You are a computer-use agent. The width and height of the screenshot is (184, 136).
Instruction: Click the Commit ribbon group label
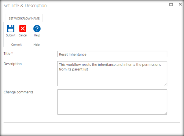coord(16,45)
